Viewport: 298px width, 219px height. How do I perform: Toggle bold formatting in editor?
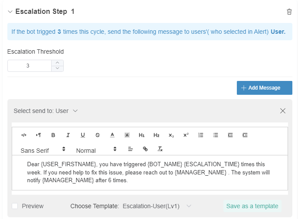click(53, 135)
